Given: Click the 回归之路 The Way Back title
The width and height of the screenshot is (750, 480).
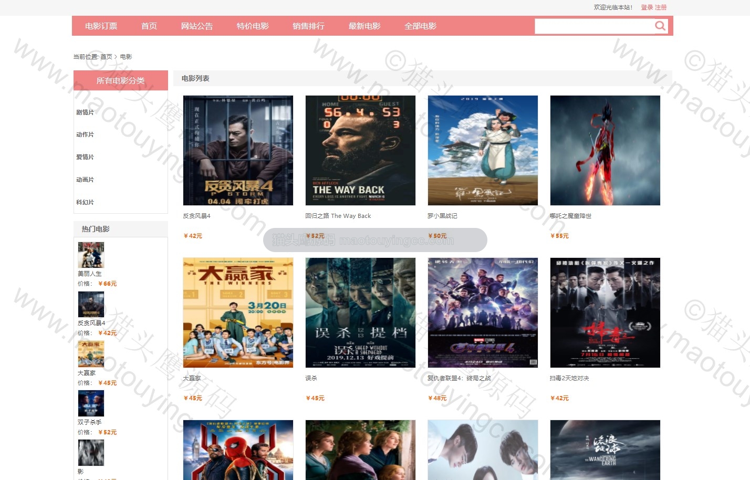Looking at the screenshot, I should click(x=338, y=216).
